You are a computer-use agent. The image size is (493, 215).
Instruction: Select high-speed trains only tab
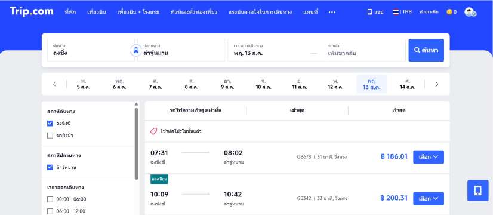[195, 110]
